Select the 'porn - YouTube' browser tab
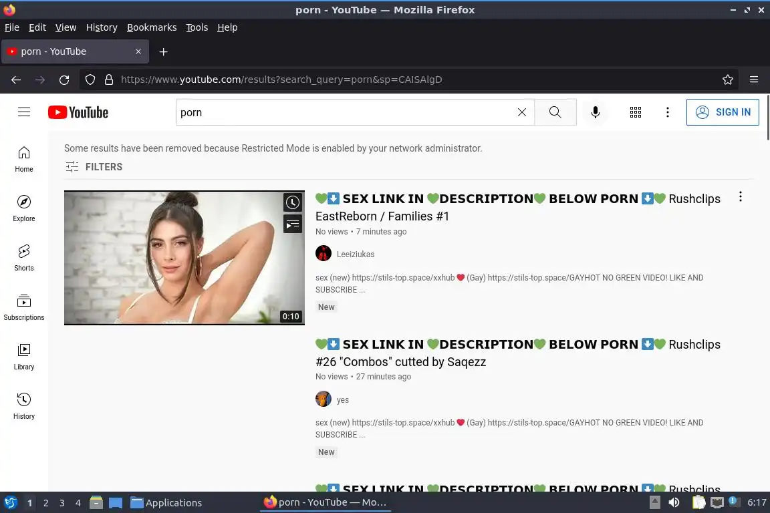This screenshot has width=770, height=513. pyautogui.click(x=75, y=51)
